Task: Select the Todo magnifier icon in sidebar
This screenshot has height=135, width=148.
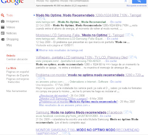Action: [3, 15]
